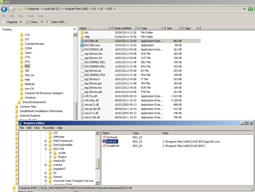Expand the DSM Framework registry key

(45, 141)
